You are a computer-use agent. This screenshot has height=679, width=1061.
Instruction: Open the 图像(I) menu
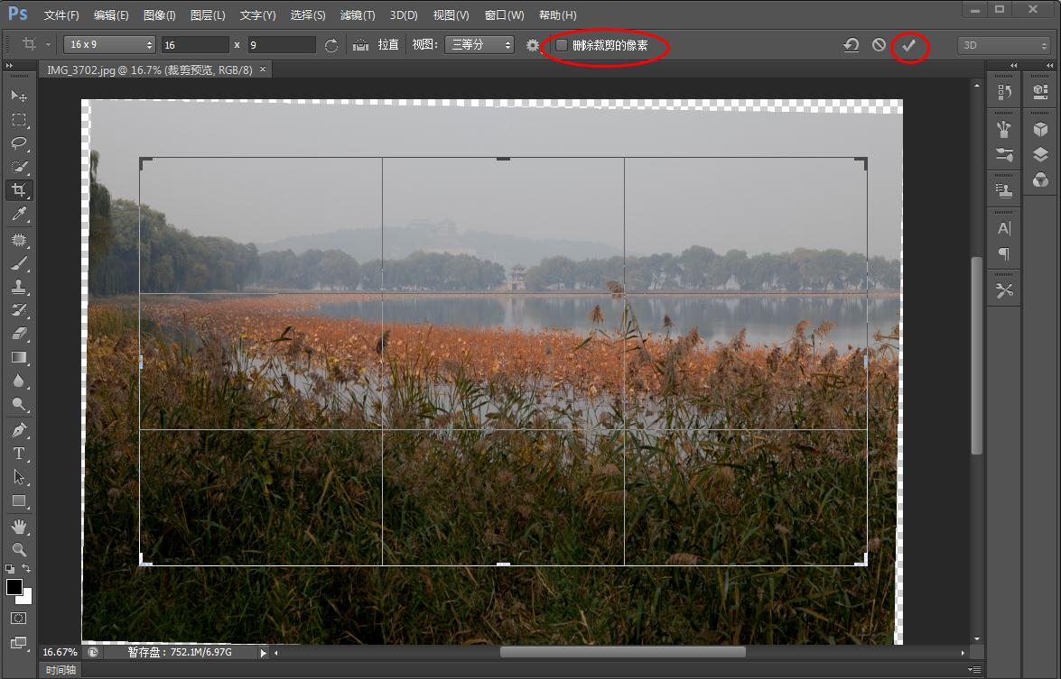pos(159,15)
